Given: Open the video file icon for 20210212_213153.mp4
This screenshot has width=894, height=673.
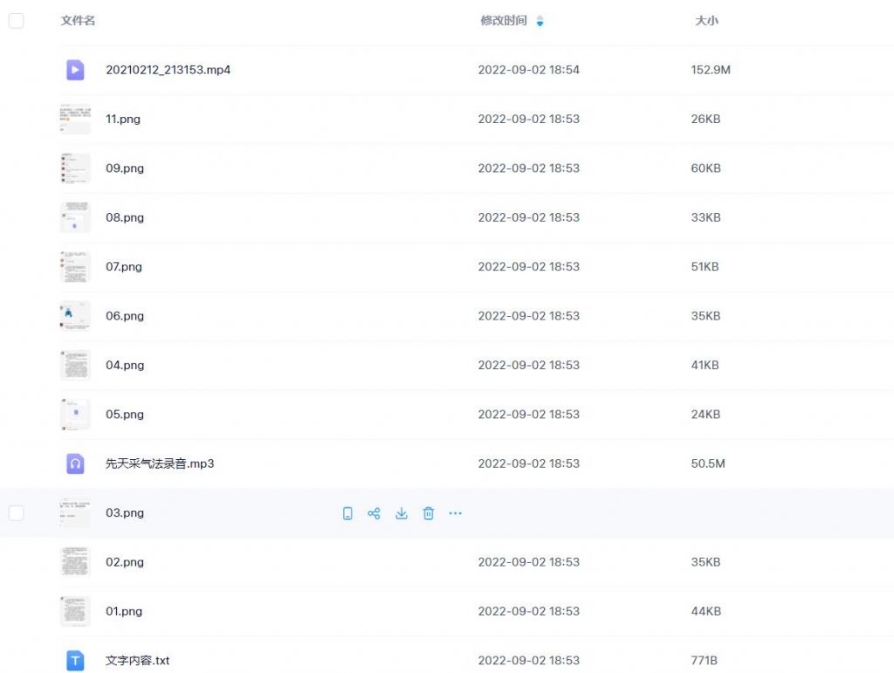Looking at the screenshot, I should point(75,70).
